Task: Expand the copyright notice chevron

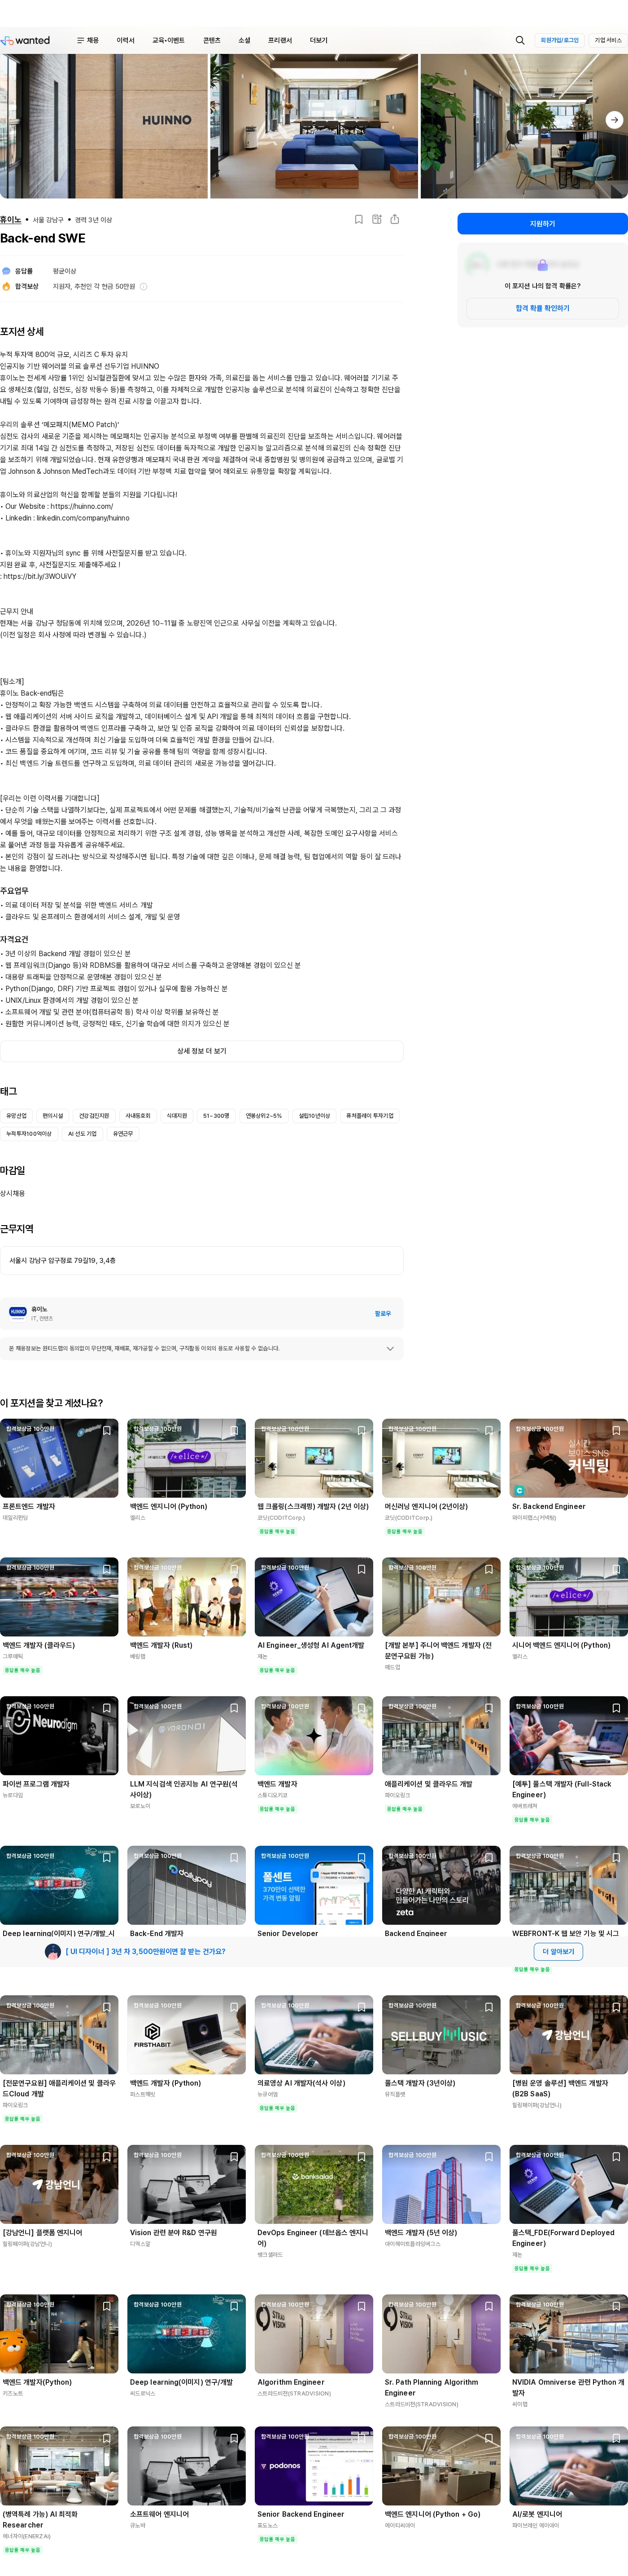Action: click(389, 1348)
